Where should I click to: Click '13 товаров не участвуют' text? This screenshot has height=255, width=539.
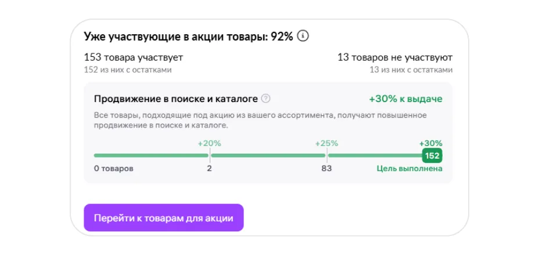[395, 57]
